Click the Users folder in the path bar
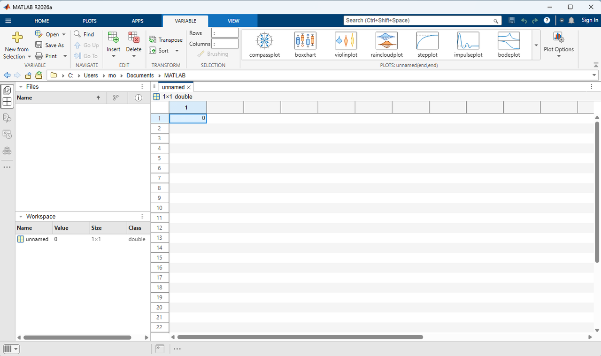The height and width of the screenshot is (356, 601). click(91, 76)
